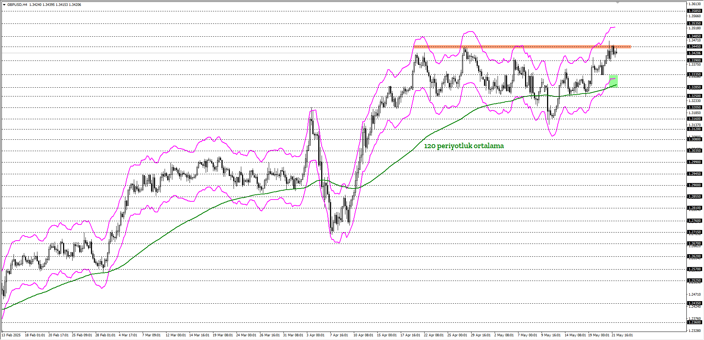
Task: Click the '22 Apr 08:01' time axis label
Action: 434,335
